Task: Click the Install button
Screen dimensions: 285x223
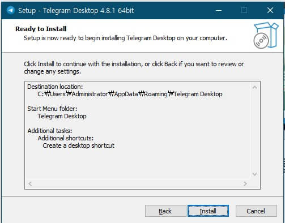Action: pyautogui.click(x=208, y=211)
